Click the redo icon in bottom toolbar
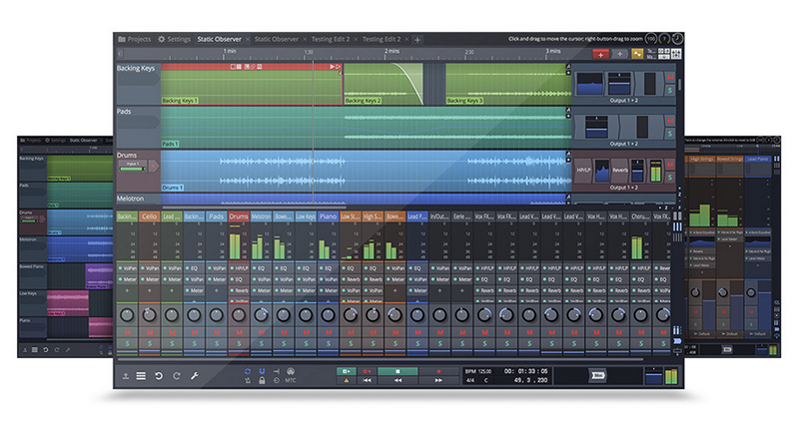This screenshot has height=423, width=799. pos(176,375)
